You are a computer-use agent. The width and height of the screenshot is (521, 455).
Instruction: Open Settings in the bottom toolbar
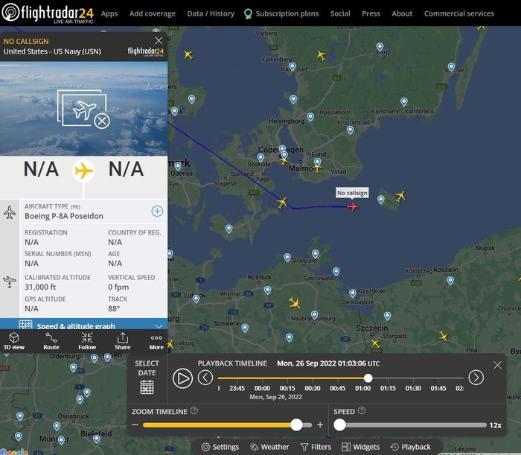[x=220, y=447]
